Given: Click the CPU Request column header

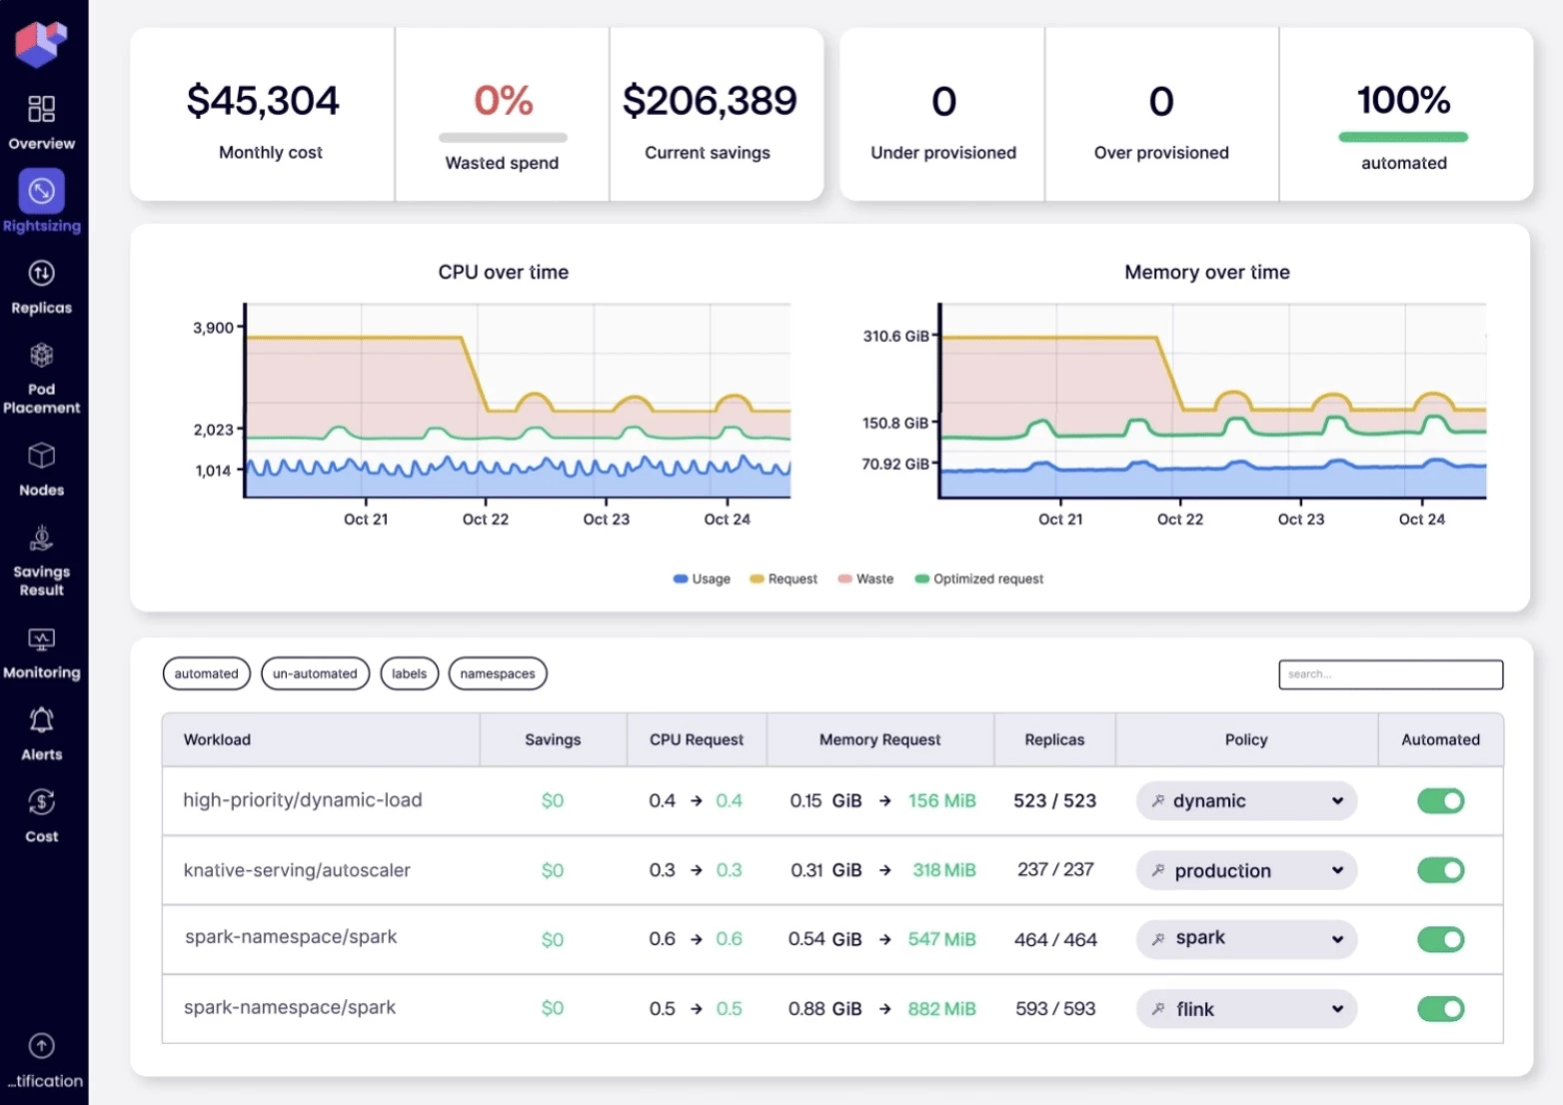Looking at the screenshot, I should [x=697, y=739].
